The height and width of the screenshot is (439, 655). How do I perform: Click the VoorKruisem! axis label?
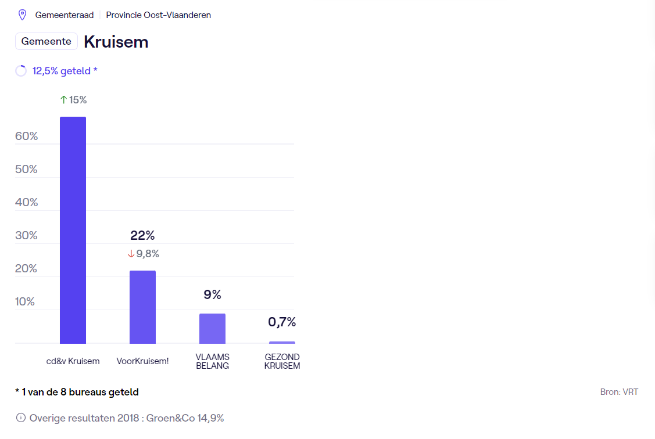tap(142, 361)
